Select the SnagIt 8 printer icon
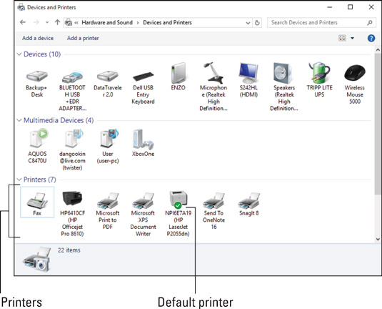Image resolution: width=382 pixels, height=309 pixels. tap(248, 200)
